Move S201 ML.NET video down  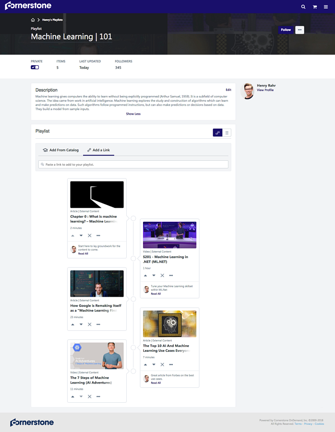(x=154, y=276)
